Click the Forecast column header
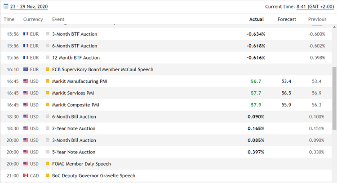Screen dimensions: 337x183 coord(287,19)
